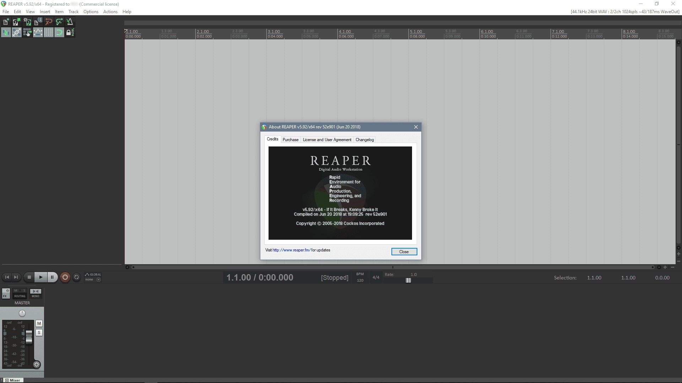682x383 pixels.
Task: Open http://www.reaper.fm/ link
Action: tap(292, 250)
